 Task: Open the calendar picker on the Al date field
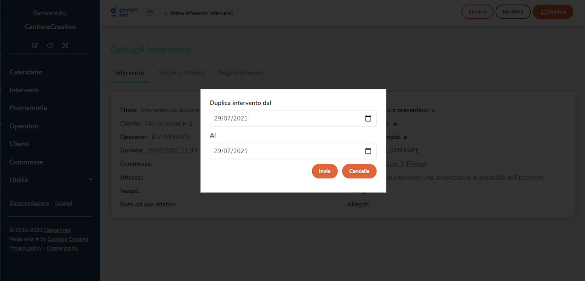[368, 151]
